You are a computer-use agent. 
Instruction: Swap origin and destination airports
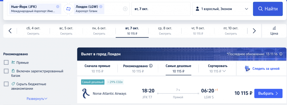tap(68, 9)
